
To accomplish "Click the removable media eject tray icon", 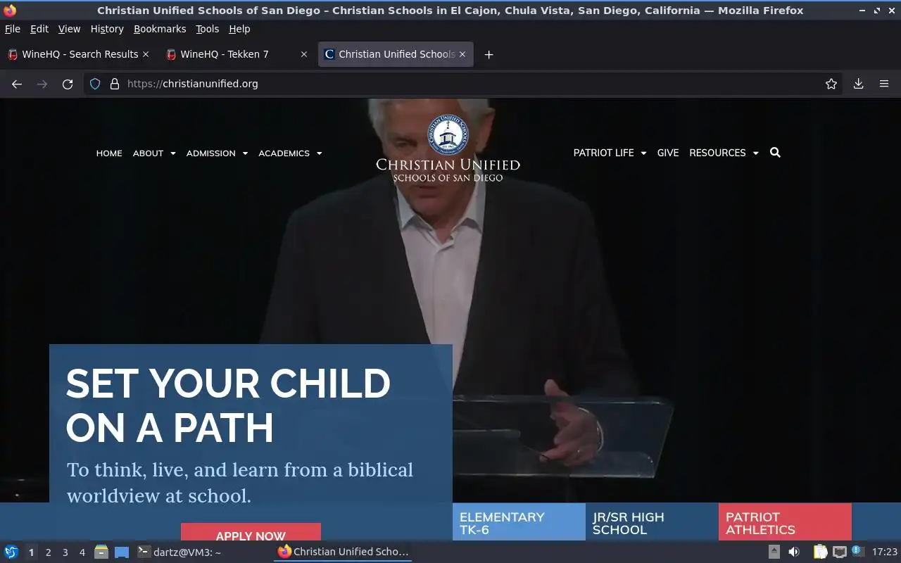I will click(774, 552).
